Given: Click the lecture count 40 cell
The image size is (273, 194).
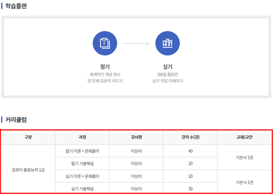Looking at the screenshot, I should pyautogui.click(x=190, y=151).
